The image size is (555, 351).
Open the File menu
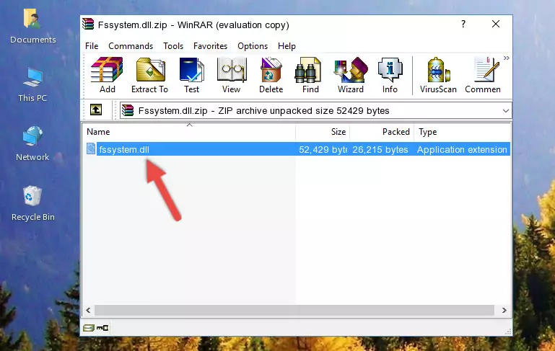point(92,46)
